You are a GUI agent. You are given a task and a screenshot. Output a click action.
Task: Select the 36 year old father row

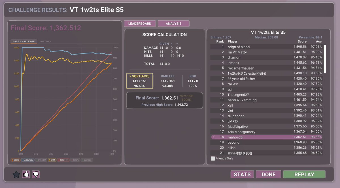tap(267, 79)
